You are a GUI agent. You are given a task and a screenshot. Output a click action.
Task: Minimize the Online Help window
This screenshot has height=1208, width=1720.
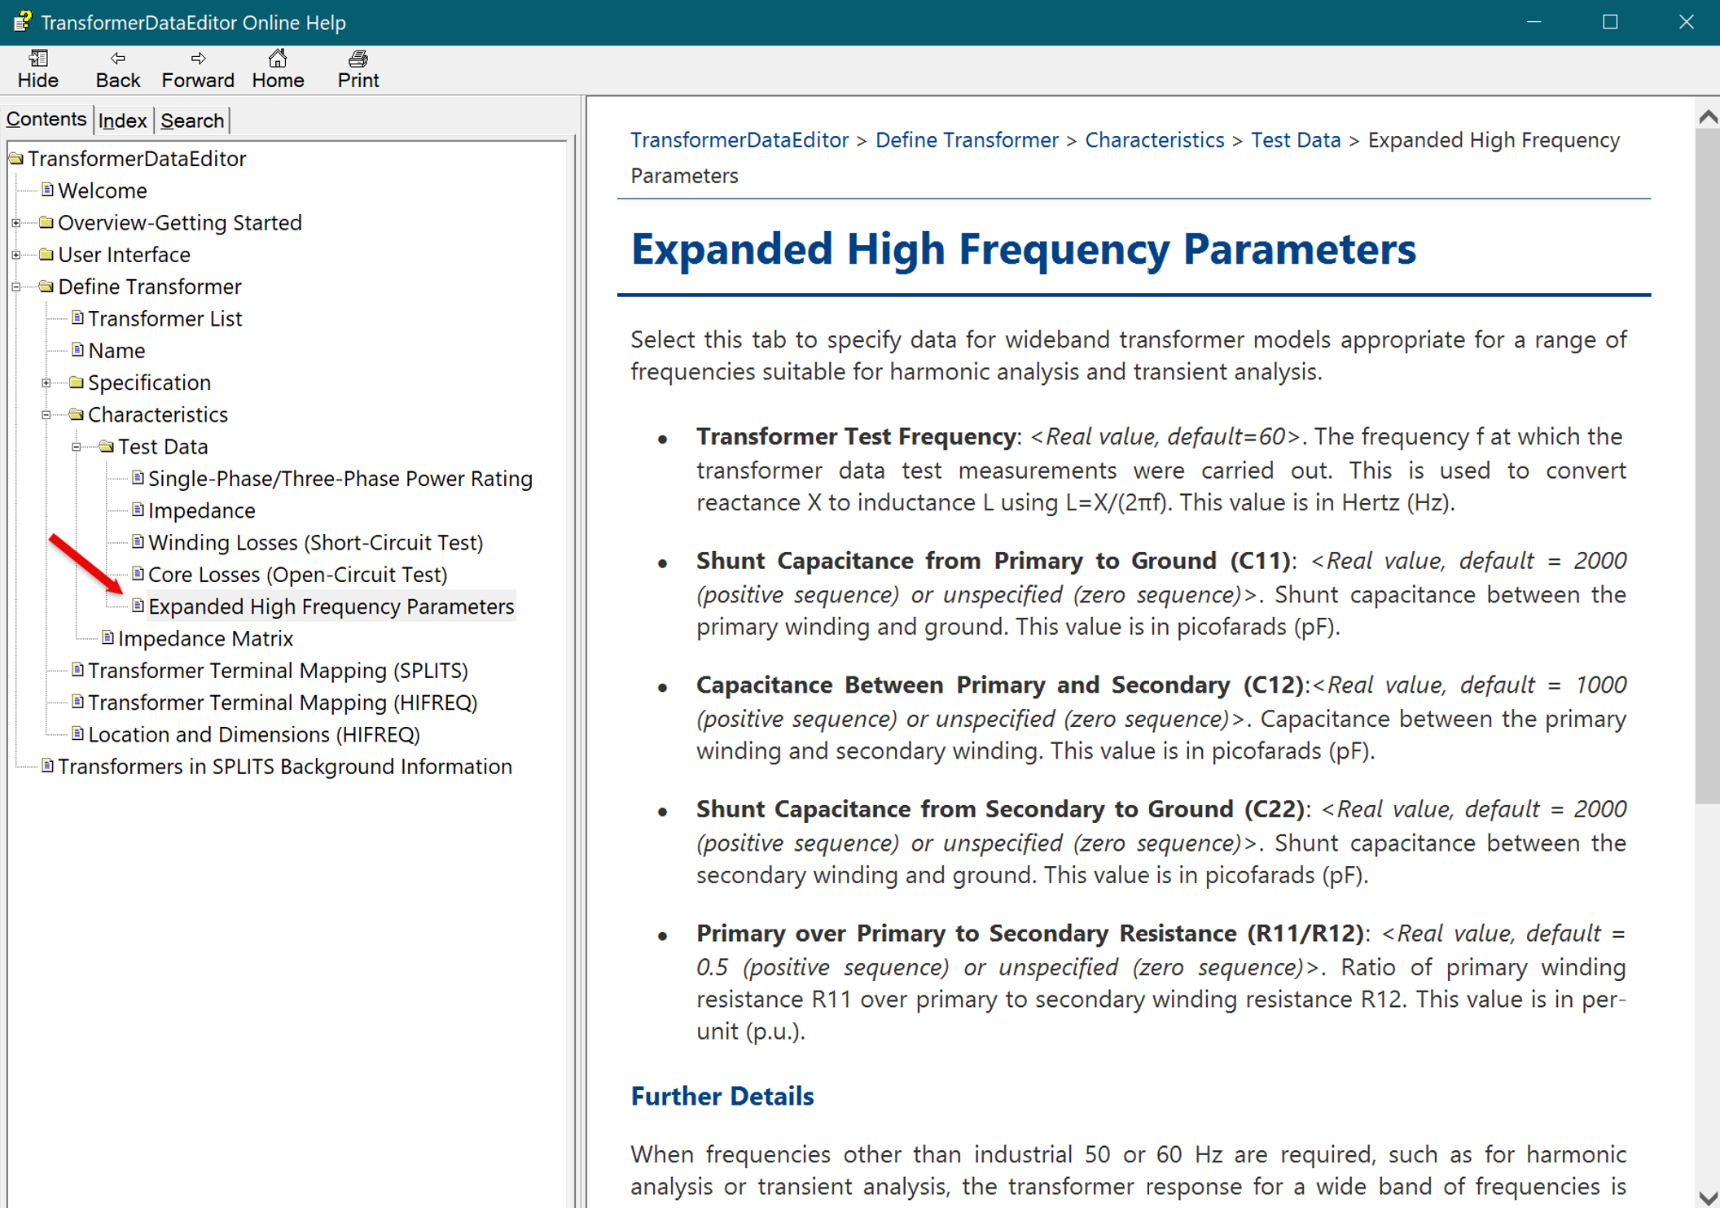1534,22
